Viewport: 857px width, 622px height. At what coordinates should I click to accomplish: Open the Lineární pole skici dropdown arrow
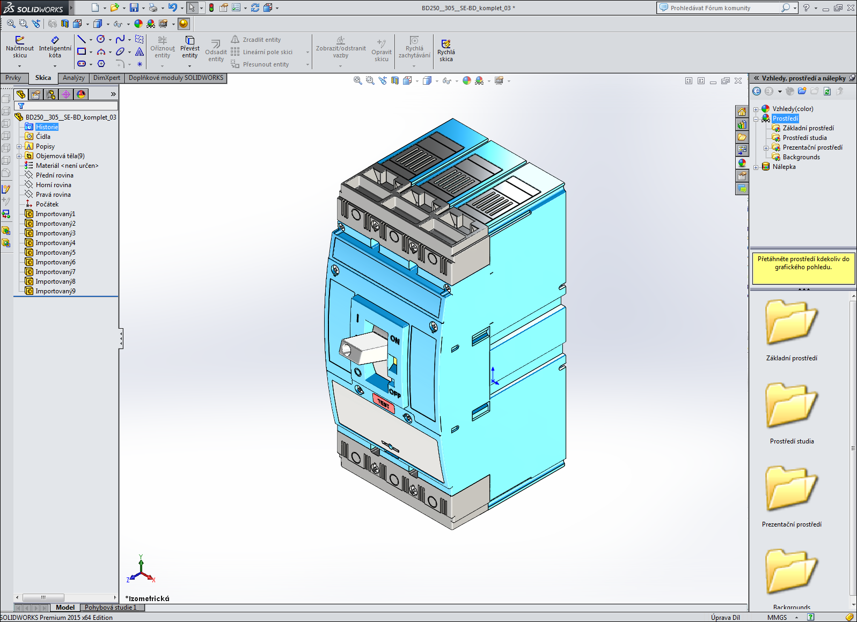[307, 52]
